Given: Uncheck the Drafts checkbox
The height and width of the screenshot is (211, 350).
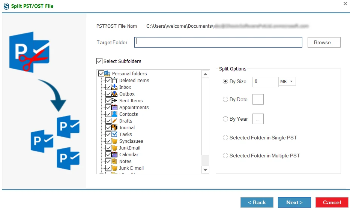Looking at the screenshot, I should coord(108,121).
